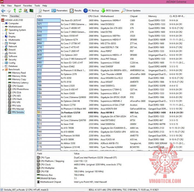Image resolution: width=194 pixels, height=192 pixels.
Task: Expand the Network tree node
Action: coord(3,46)
